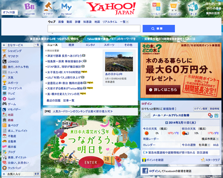The height and width of the screenshot is (178, 223).
Task: Click the 不動産 house icon
Action: coord(4,136)
